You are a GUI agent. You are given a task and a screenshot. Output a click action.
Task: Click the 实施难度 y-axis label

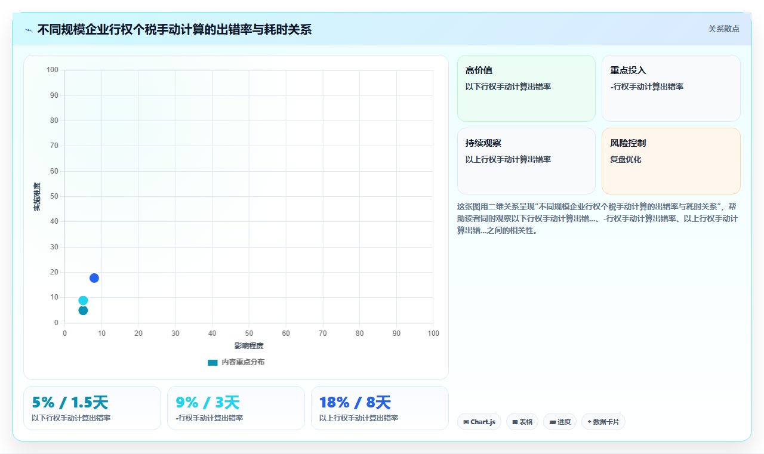coord(37,197)
